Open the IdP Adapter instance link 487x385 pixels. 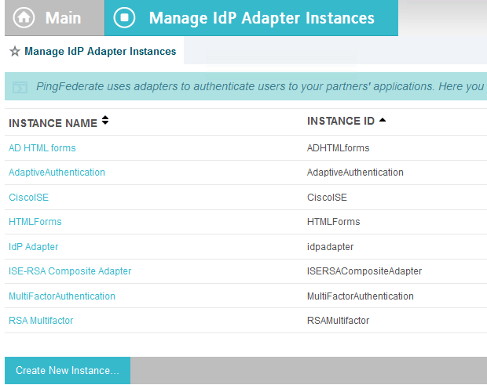click(34, 247)
